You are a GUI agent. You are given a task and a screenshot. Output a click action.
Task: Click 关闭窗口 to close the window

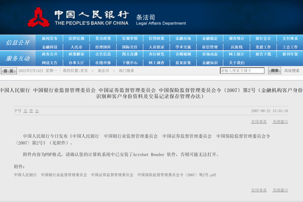pos(280,121)
